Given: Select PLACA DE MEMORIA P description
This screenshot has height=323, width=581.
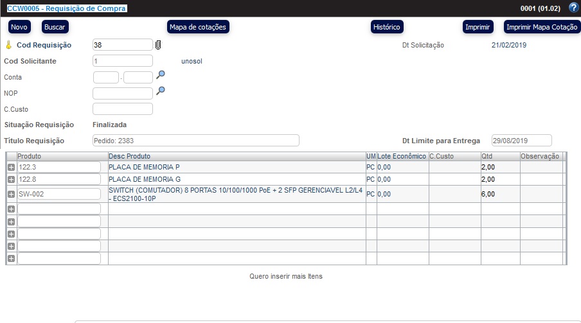Looking at the screenshot, I should (144, 167).
